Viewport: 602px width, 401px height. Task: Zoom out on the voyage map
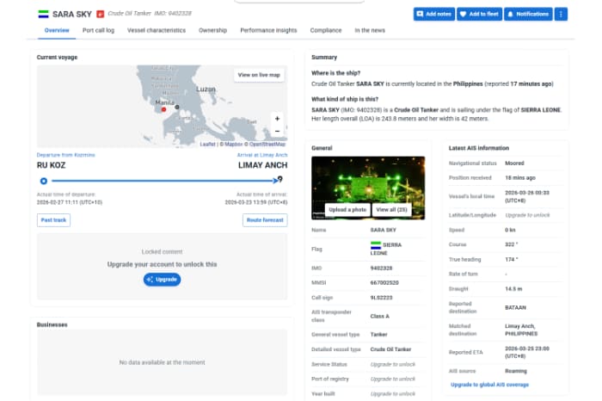(277, 131)
